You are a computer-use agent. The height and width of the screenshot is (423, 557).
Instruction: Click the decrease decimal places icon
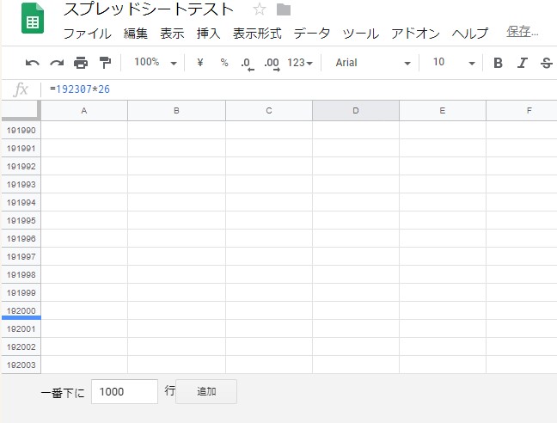pos(247,63)
